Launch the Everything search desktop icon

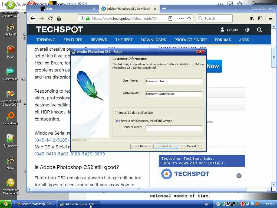coord(11,118)
